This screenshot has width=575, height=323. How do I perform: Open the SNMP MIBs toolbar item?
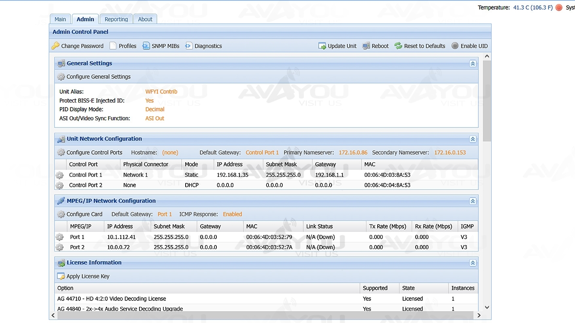[161, 46]
